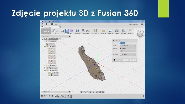Toggle visibility bulb of Sketch2
This screenshot has width=185, height=104.
(49, 75)
